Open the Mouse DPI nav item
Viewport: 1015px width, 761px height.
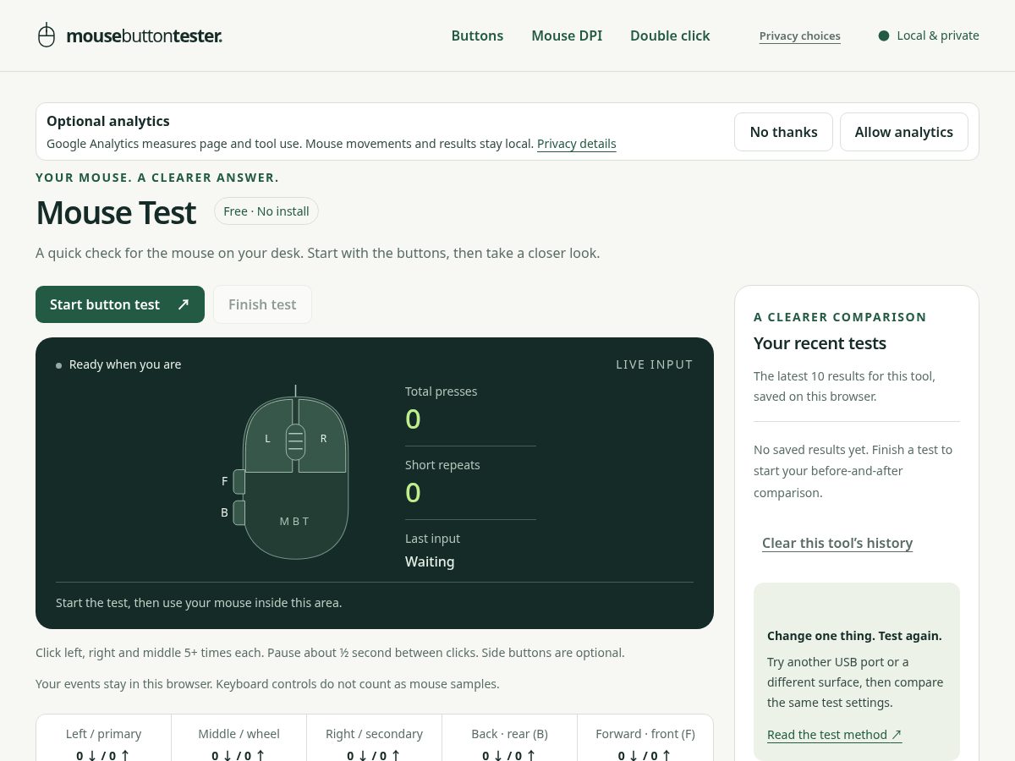[x=567, y=36]
